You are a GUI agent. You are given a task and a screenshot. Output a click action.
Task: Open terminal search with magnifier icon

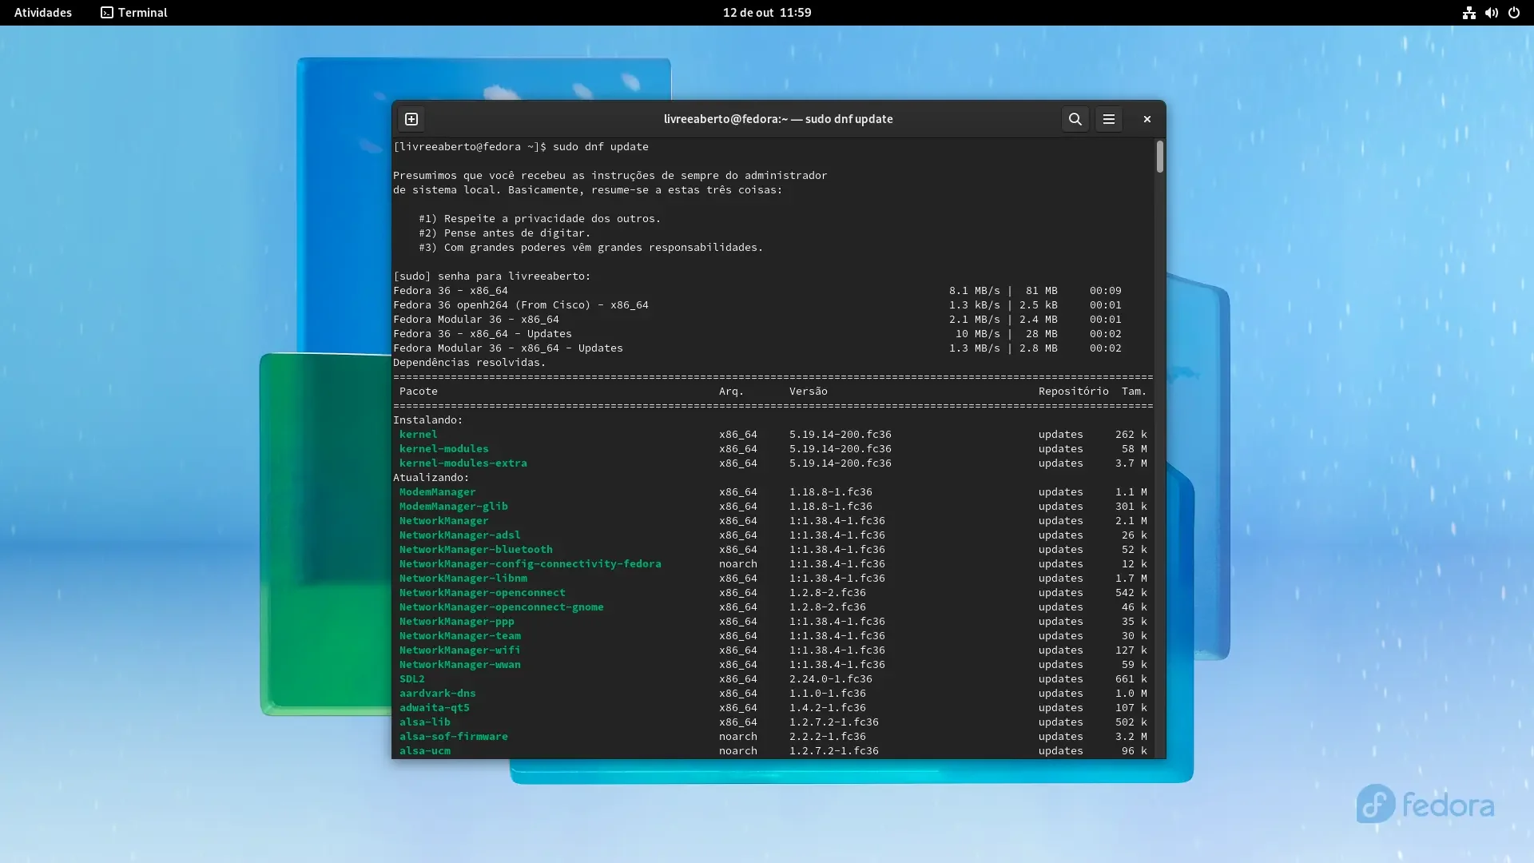pos(1075,119)
